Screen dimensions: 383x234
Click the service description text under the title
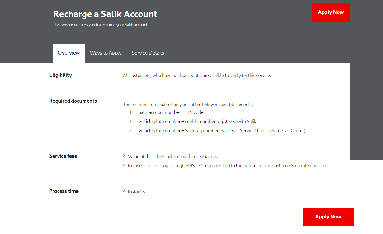[x=100, y=25]
